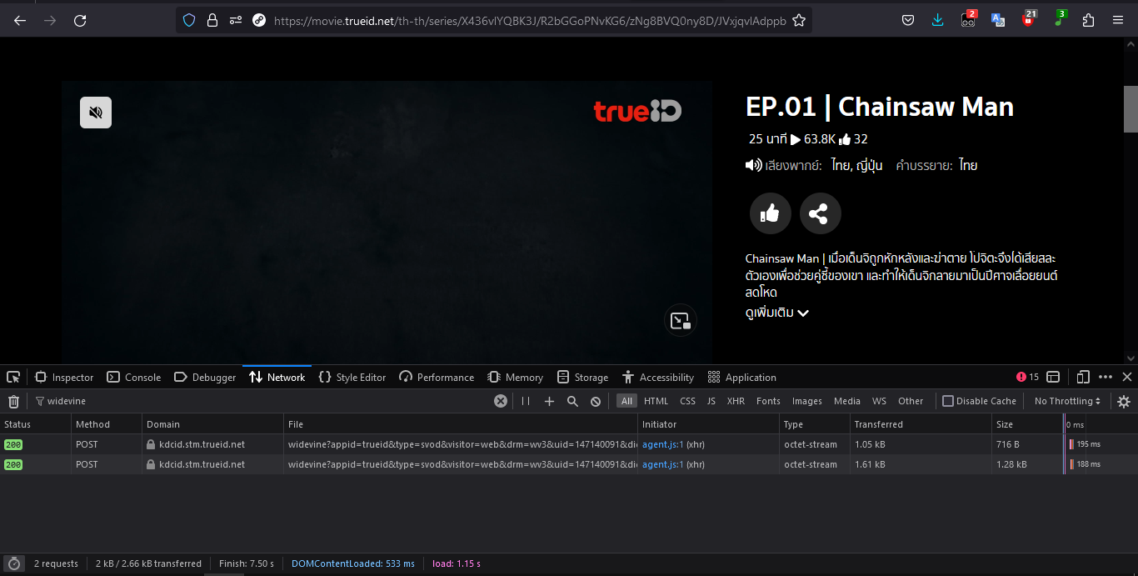
Task: Open the Memory tab
Action: (x=516, y=378)
